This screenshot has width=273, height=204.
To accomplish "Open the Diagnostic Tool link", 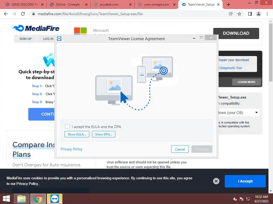I will (x=230, y=68).
